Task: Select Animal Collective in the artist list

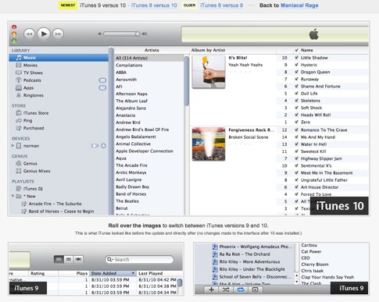Action: (x=133, y=144)
